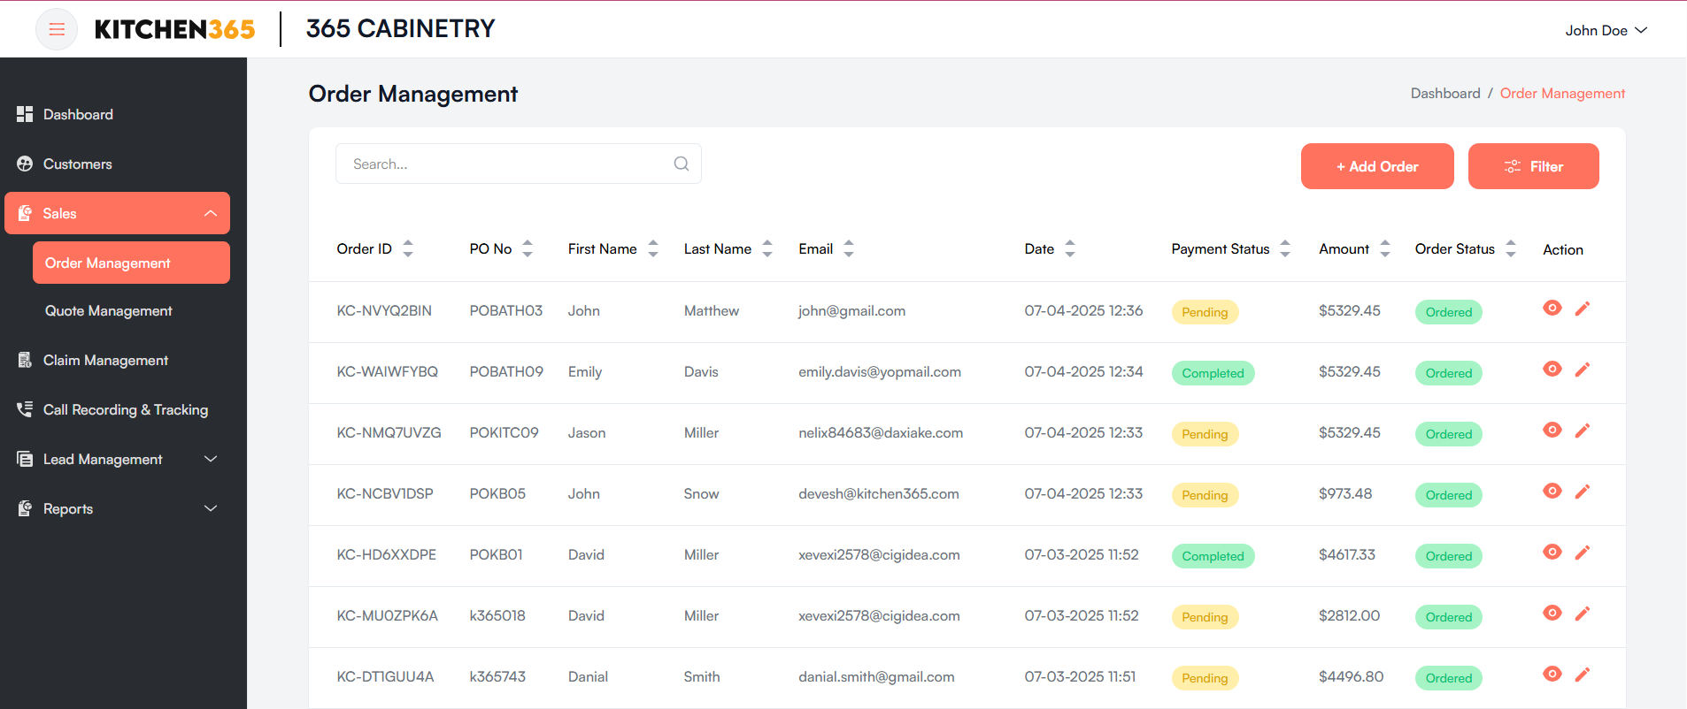1687x709 pixels.
Task: Sort table by Amount arrows
Action: tap(1385, 248)
